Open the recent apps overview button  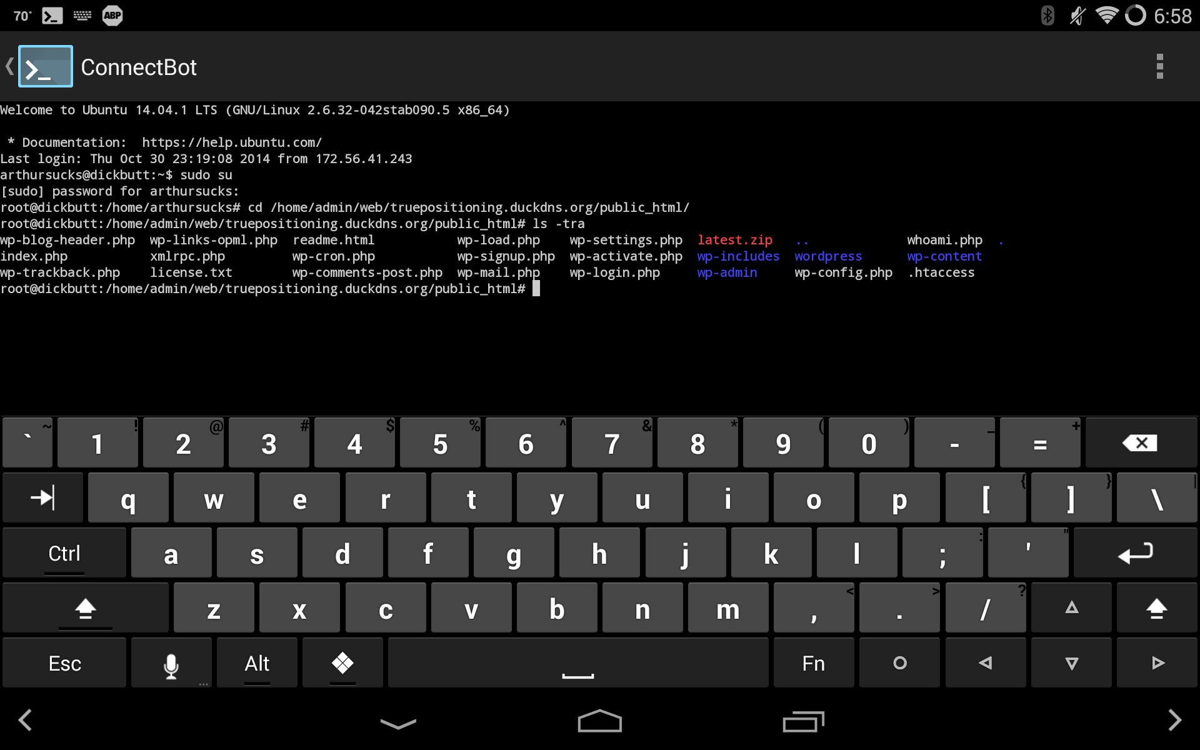(804, 721)
